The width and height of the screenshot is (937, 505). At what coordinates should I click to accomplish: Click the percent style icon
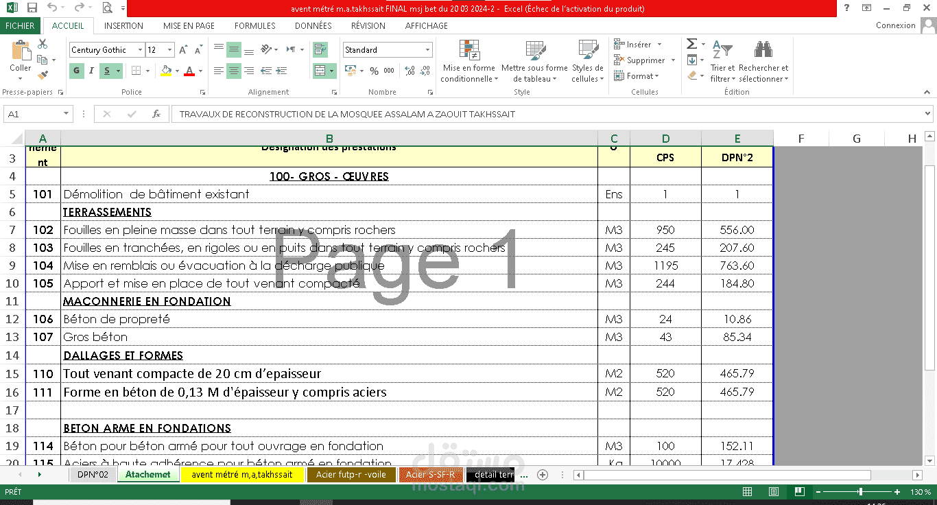(374, 71)
